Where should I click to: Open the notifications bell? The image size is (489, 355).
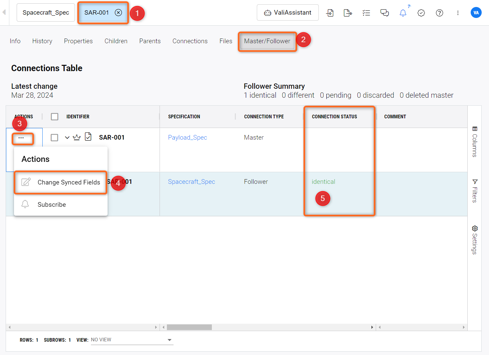pos(403,13)
